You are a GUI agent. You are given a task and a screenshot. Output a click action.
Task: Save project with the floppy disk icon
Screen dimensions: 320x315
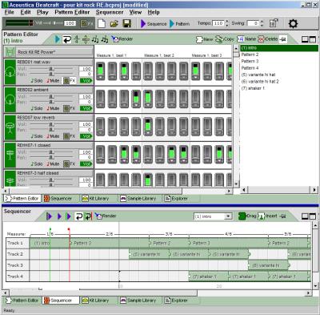127,23
